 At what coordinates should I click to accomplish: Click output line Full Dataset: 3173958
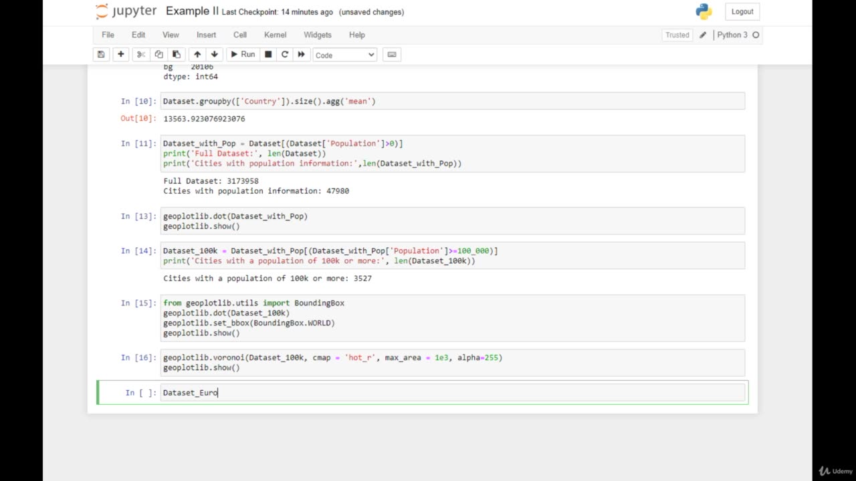click(211, 181)
